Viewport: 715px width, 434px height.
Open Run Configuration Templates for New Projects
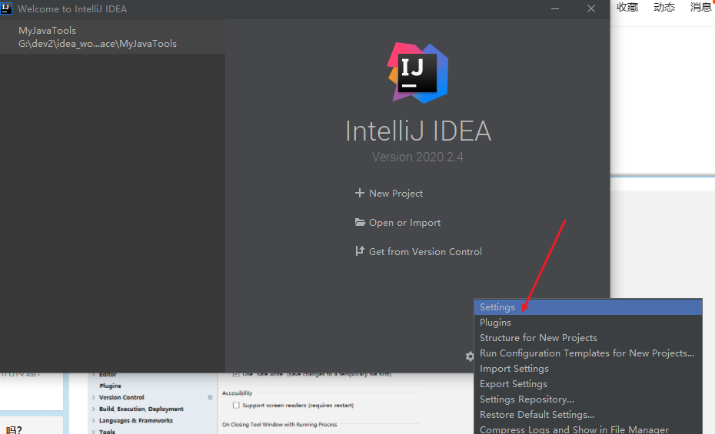pyautogui.click(x=588, y=353)
